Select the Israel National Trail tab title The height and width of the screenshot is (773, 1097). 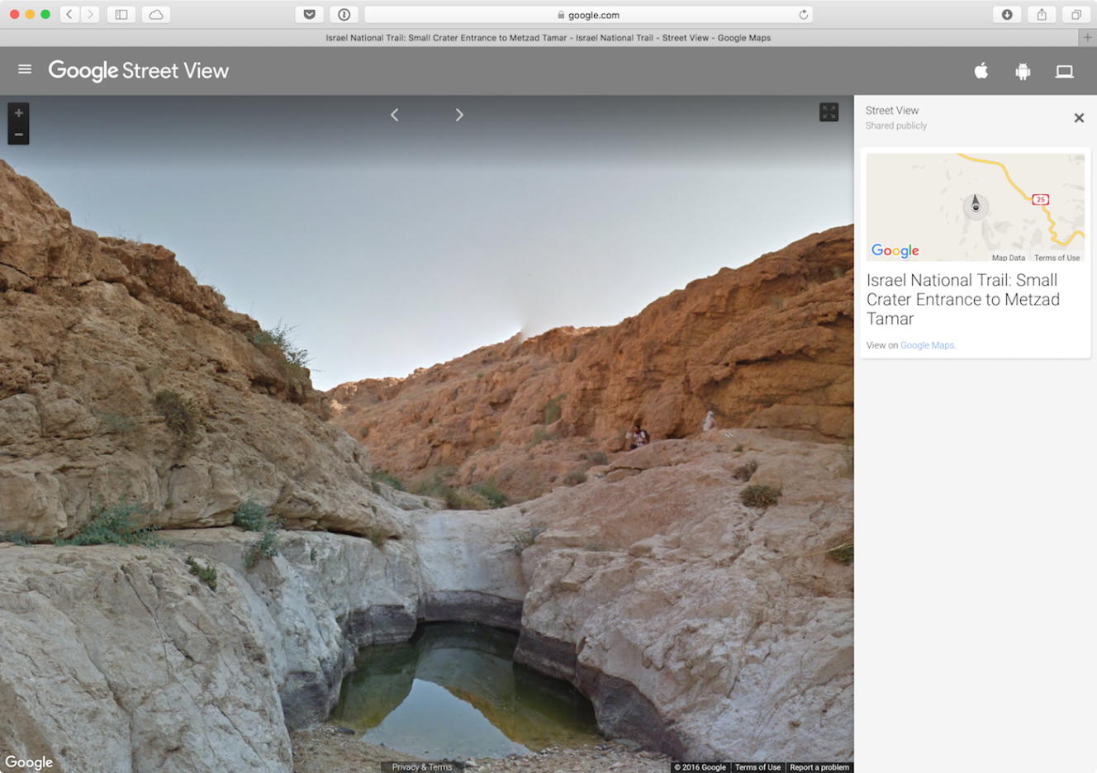tap(548, 38)
